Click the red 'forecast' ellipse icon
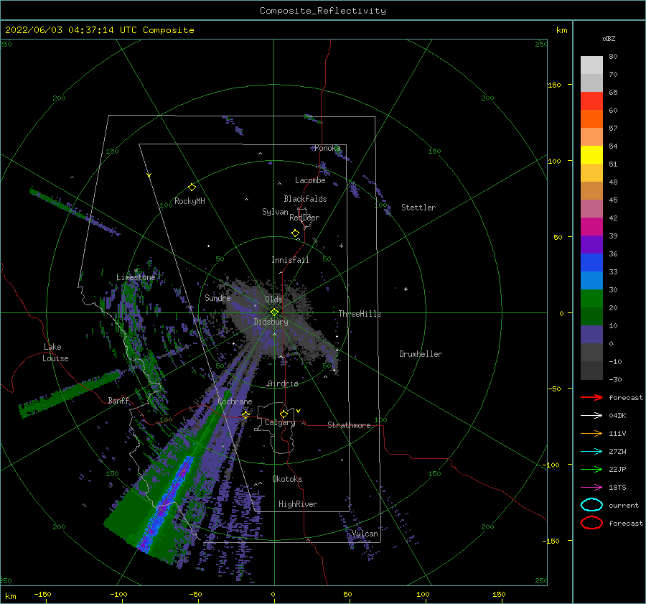Viewport: 646px width, 604px height. click(x=591, y=523)
